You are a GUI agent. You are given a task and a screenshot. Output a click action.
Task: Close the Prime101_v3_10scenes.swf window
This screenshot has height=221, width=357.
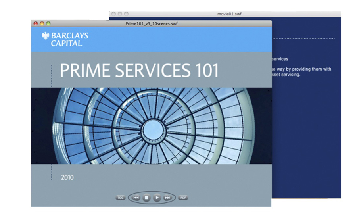tap(36, 24)
